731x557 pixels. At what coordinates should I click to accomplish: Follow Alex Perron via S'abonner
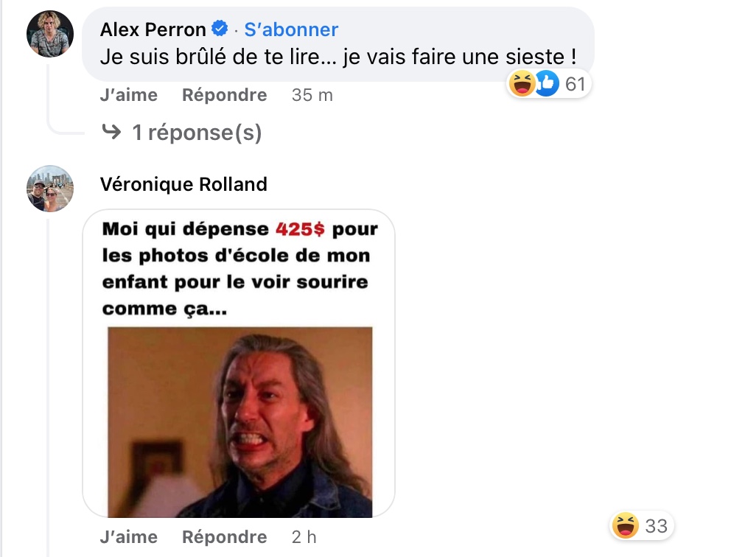pos(291,29)
